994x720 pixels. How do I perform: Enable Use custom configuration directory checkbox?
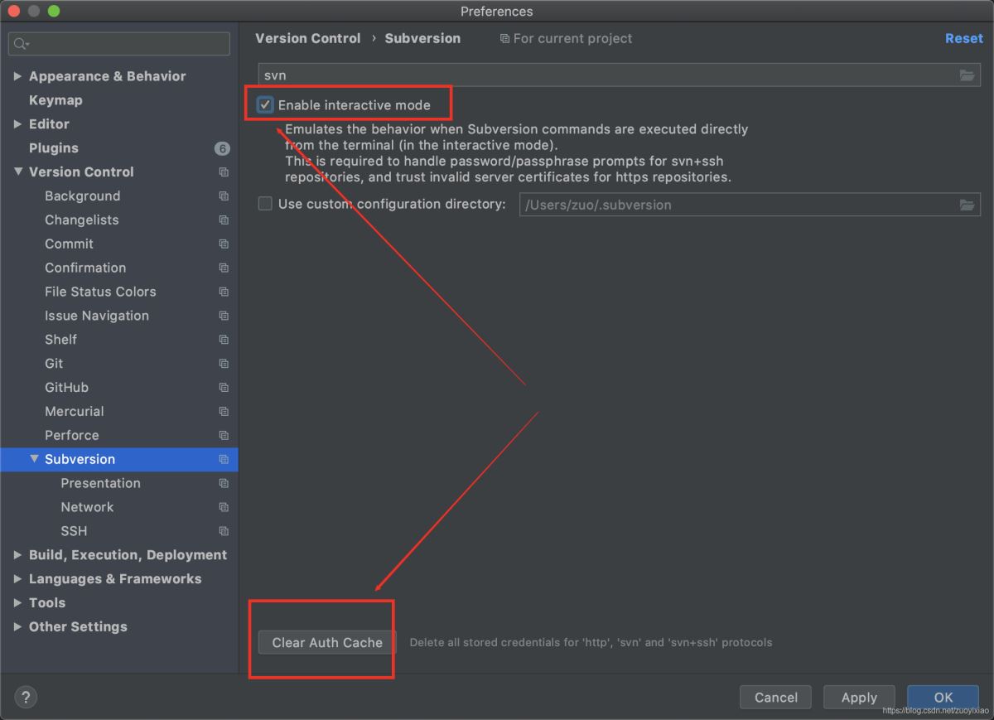(x=265, y=204)
